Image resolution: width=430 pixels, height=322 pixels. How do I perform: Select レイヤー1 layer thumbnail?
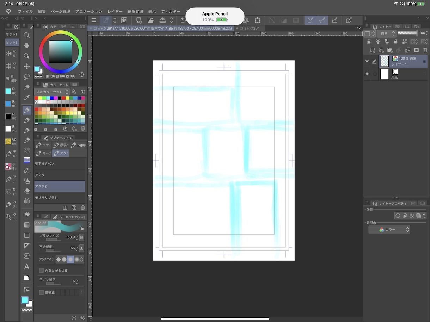[x=385, y=61]
